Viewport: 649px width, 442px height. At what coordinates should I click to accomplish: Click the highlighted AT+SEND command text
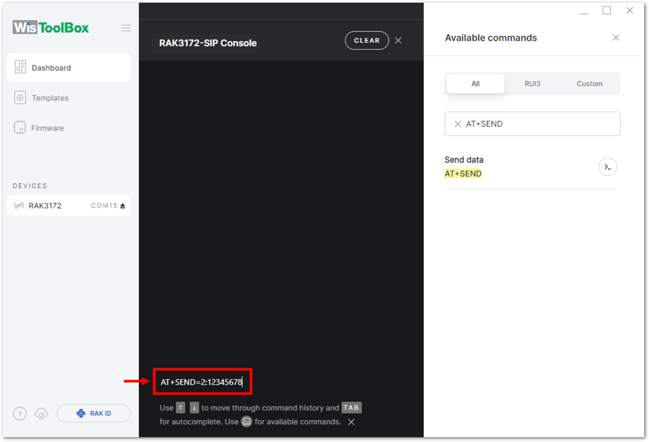pos(462,174)
